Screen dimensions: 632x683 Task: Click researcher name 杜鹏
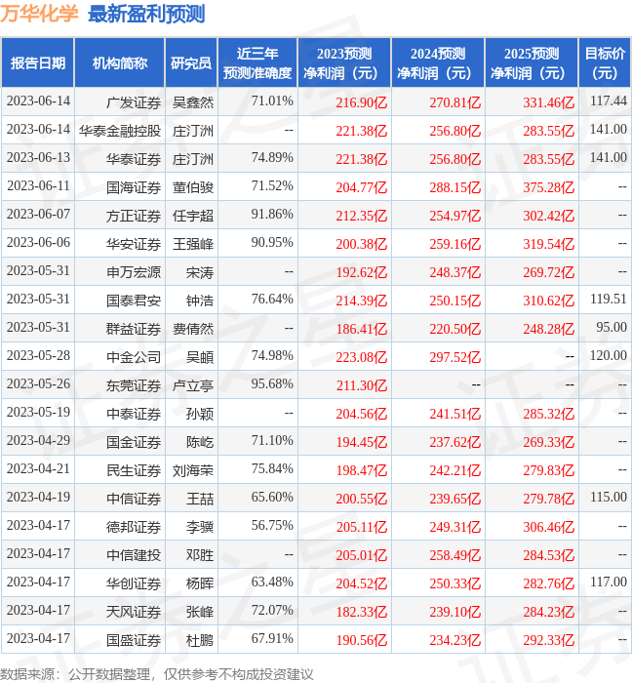(200, 640)
